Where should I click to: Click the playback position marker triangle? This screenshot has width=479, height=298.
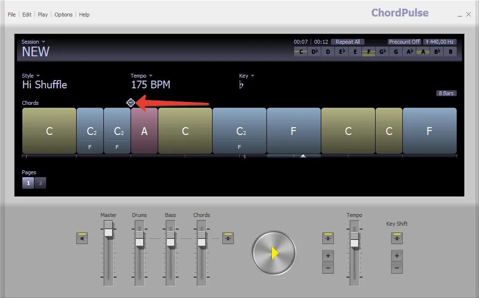(x=303, y=156)
